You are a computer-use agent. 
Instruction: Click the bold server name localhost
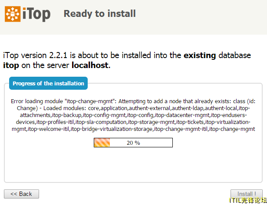[x=91, y=65]
